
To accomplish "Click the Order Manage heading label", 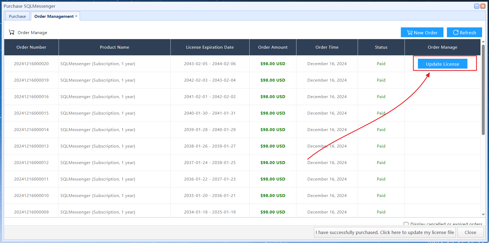I will click(32, 32).
